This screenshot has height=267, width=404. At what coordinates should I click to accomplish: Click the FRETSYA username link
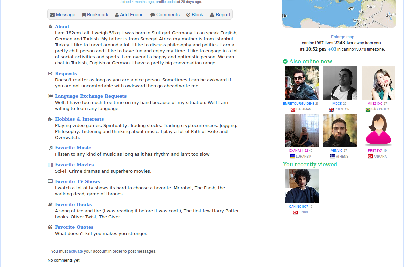(x=375, y=151)
